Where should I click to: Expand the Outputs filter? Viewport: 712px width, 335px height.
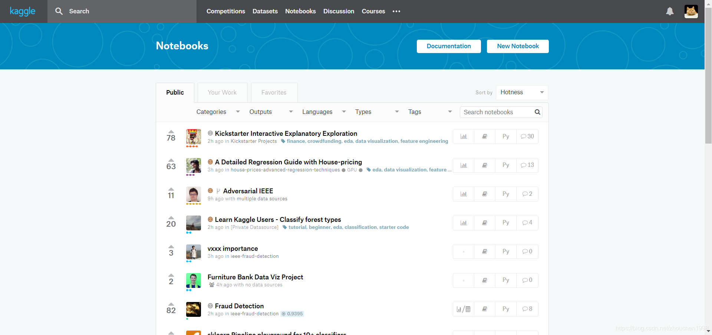click(x=271, y=112)
